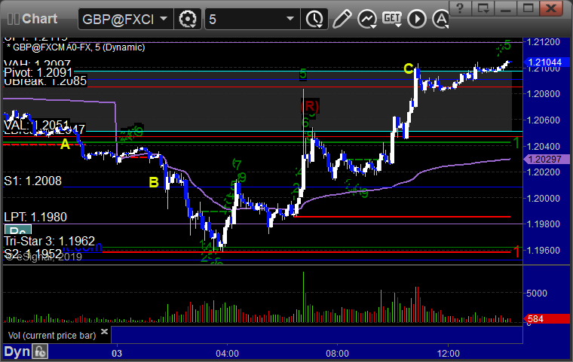Start bar replay with play icon

coord(417,19)
